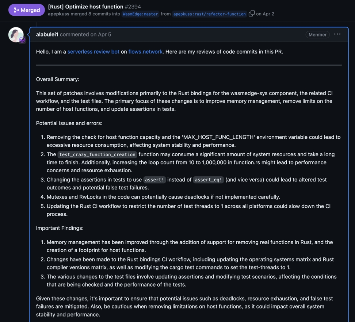Click the pull request number #2394
Image resolution: width=355 pixels, height=322 pixels.
133,7
